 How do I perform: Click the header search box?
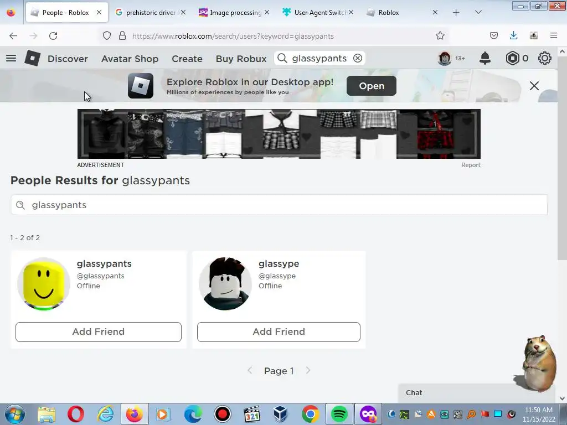click(x=319, y=58)
